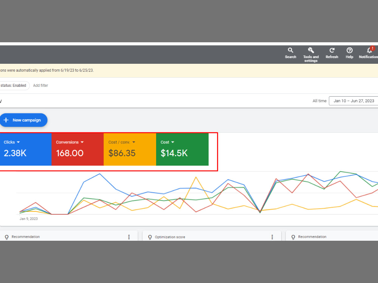378x283 pixels.
Task: Click the plus icon in New campaign
Action: (6, 120)
